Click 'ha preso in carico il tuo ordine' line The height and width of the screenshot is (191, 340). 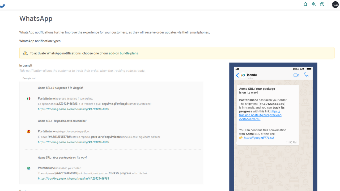pos(65,99)
